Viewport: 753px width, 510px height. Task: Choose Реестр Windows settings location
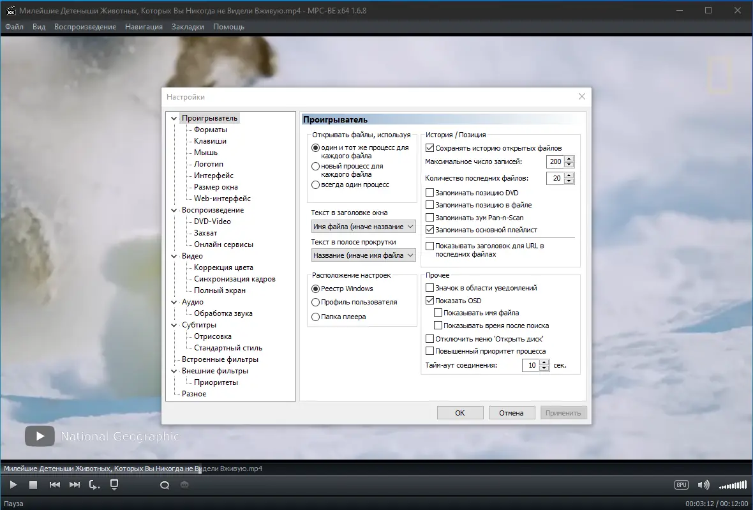[x=315, y=289]
